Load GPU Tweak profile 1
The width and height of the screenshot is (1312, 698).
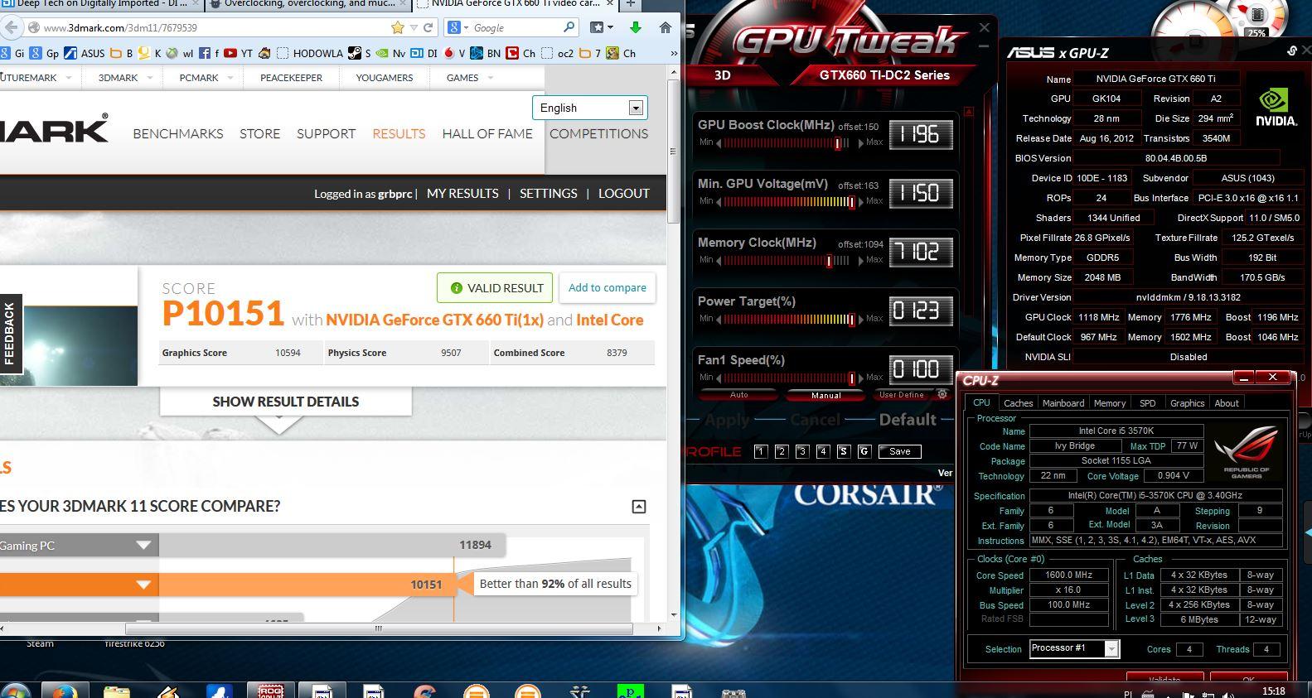coord(761,451)
